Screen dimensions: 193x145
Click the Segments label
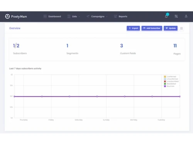coord(72,53)
